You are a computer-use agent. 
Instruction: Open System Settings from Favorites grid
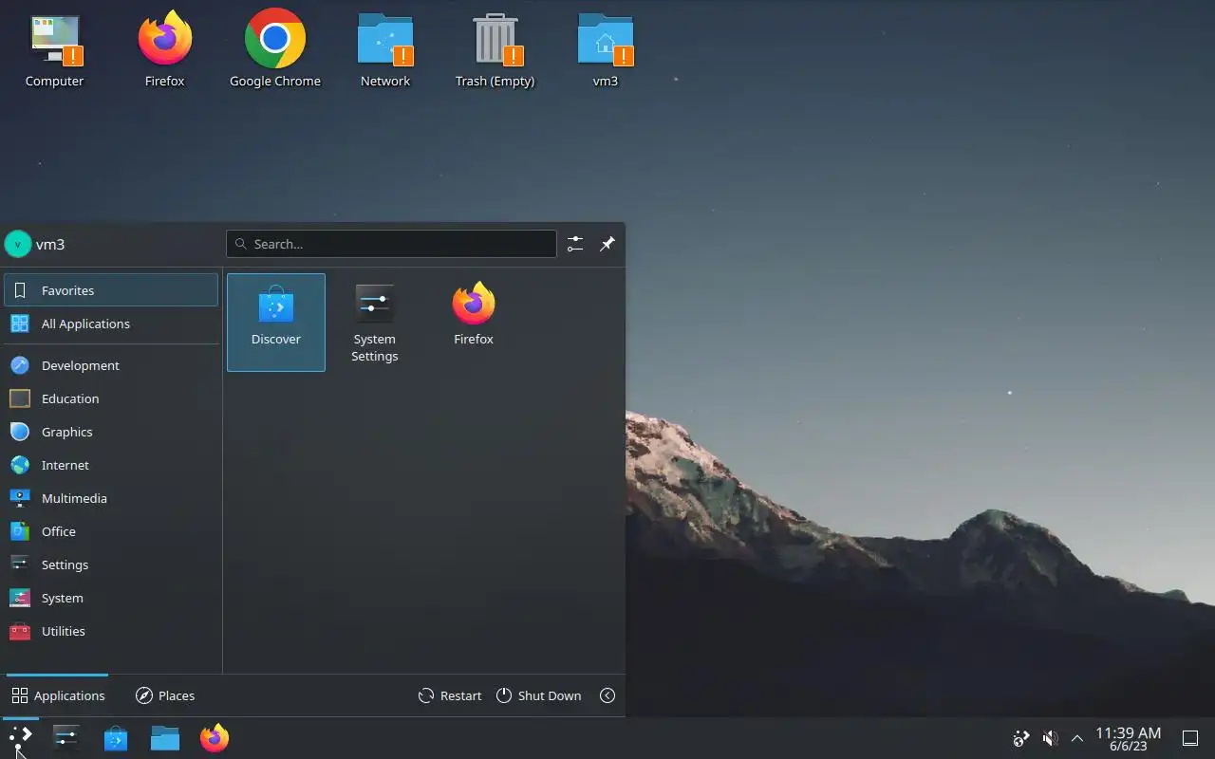point(375,323)
